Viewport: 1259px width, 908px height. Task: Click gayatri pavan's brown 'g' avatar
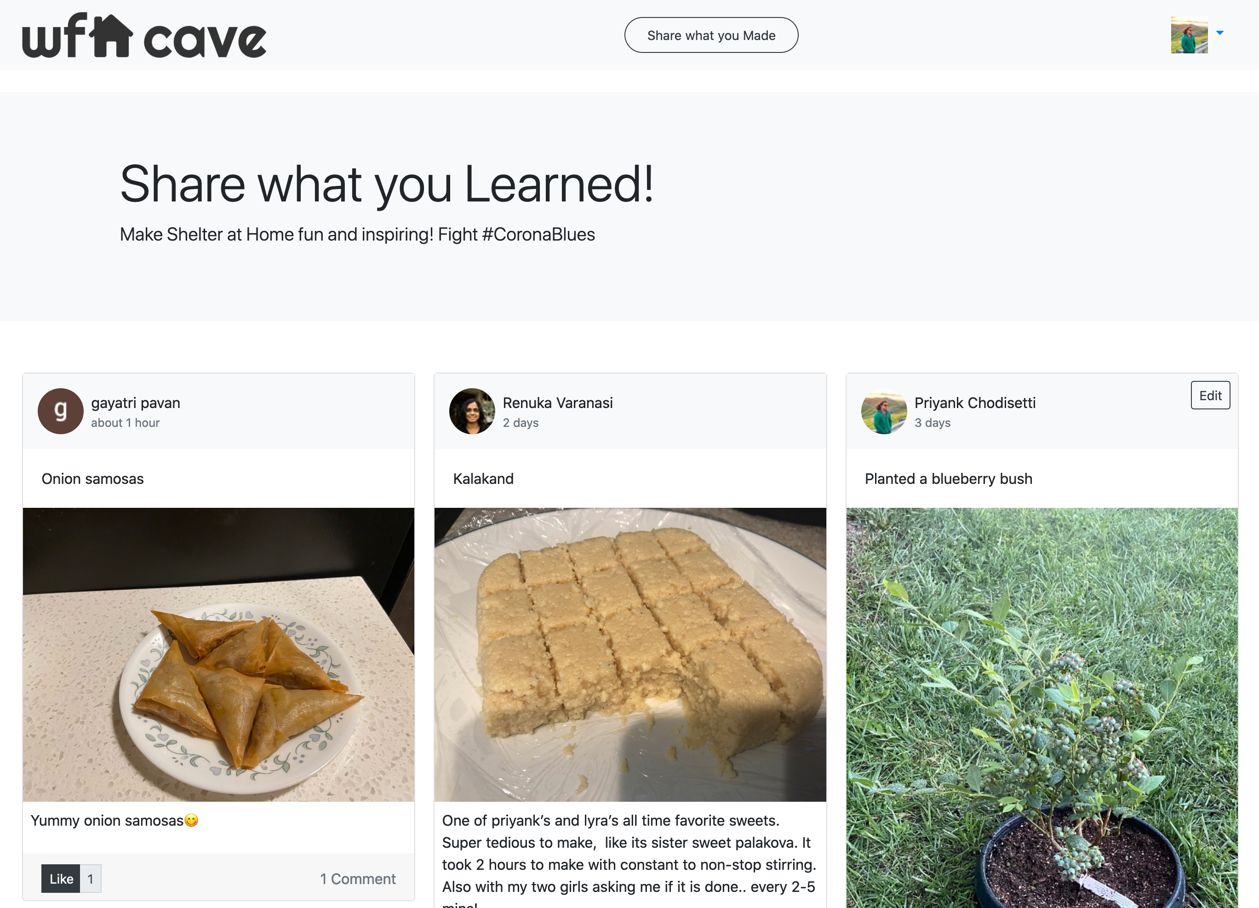coord(61,411)
